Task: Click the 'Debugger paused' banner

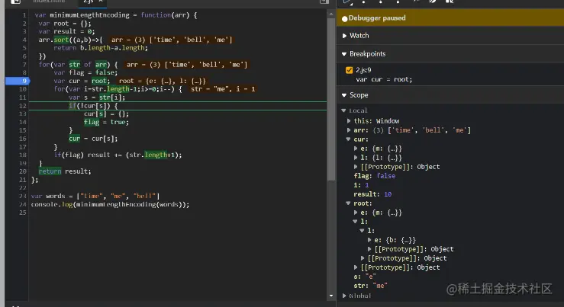Action: pos(450,18)
